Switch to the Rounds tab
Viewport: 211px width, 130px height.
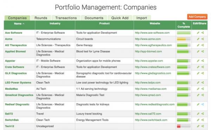point(41,18)
